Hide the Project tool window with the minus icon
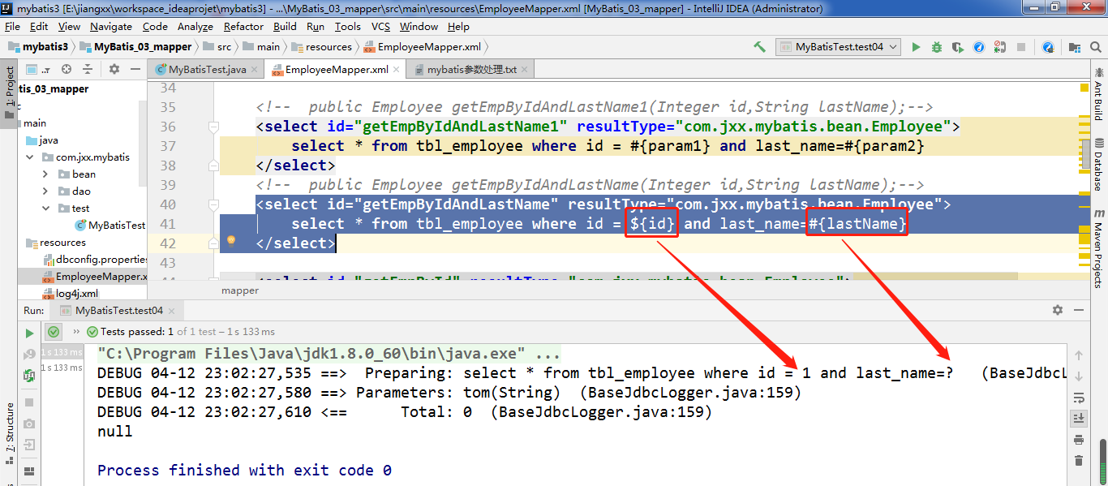1108x486 pixels. tap(134, 70)
